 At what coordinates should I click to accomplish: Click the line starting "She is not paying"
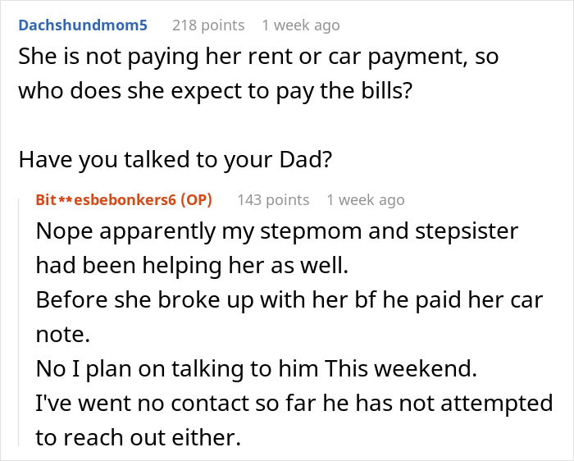pyautogui.click(x=258, y=58)
